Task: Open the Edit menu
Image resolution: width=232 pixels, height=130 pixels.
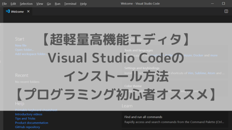Action: point(13,4)
